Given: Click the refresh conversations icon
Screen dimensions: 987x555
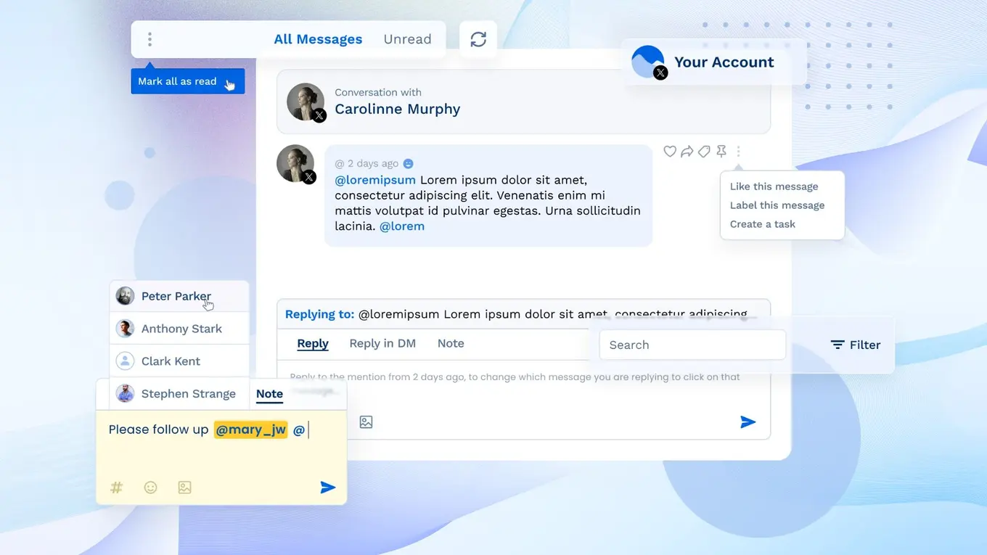Looking at the screenshot, I should [x=478, y=39].
